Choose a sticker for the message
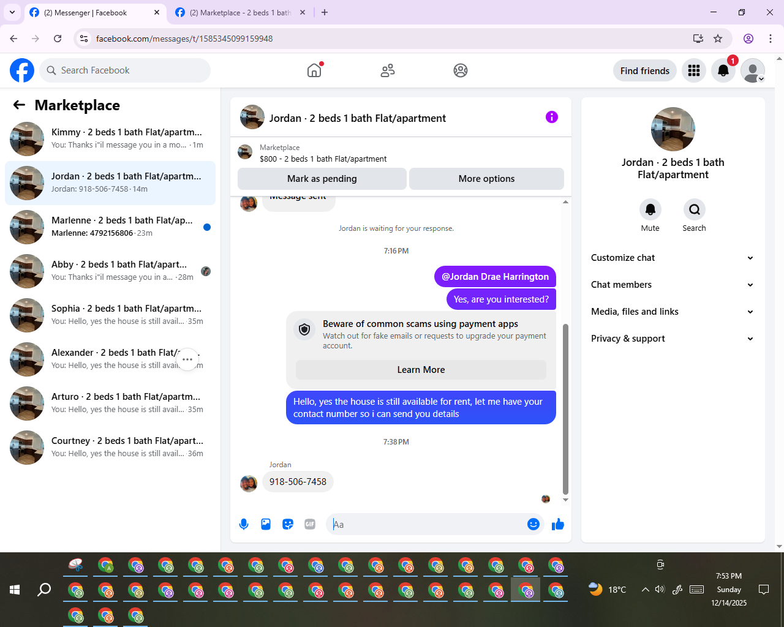Image resolution: width=784 pixels, height=627 pixels. (x=288, y=524)
